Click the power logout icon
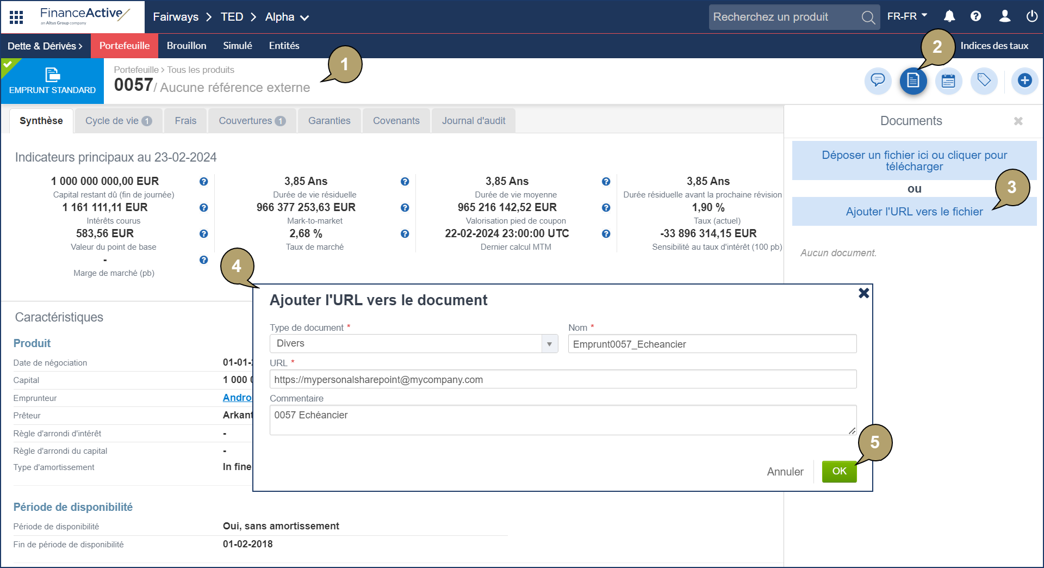This screenshot has width=1044, height=568. click(1031, 16)
